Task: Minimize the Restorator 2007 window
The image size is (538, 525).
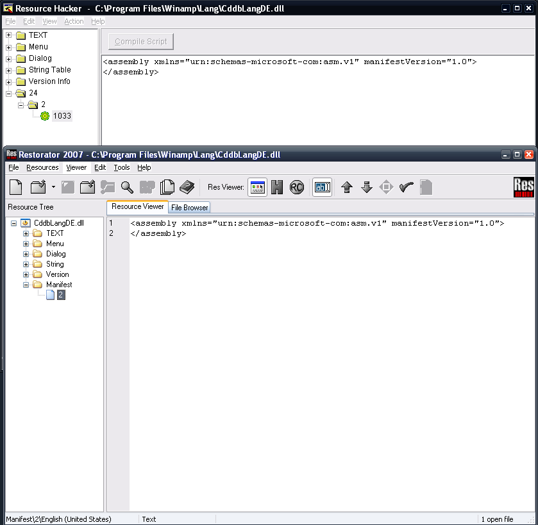Action: (505, 154)
